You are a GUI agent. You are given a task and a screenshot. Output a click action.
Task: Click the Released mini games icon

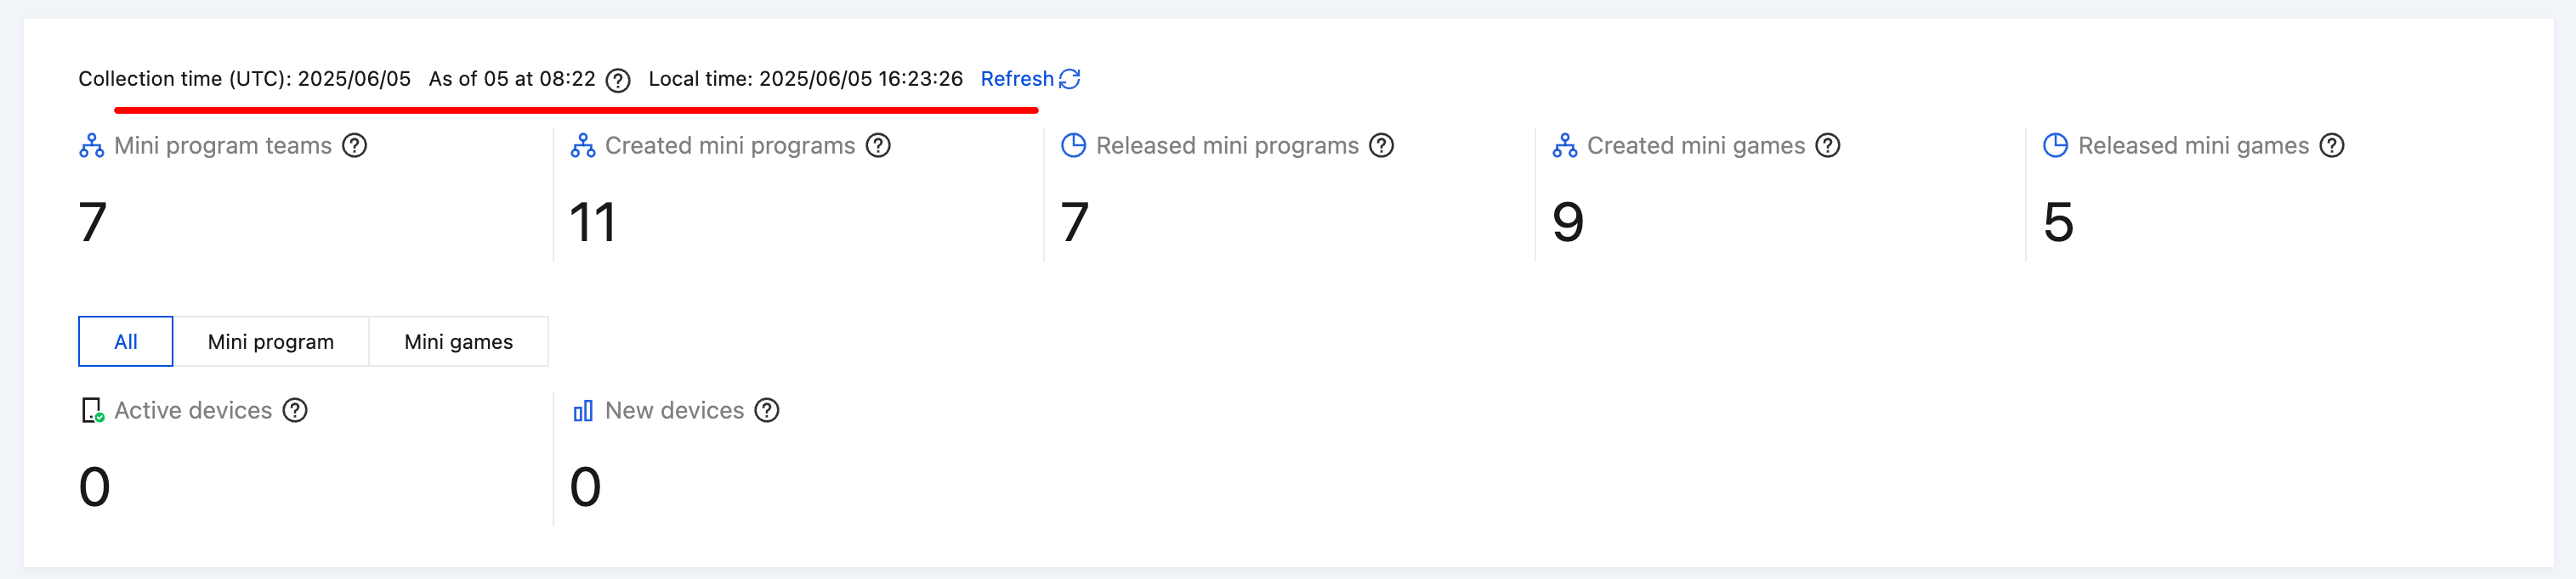[2055, 146]
